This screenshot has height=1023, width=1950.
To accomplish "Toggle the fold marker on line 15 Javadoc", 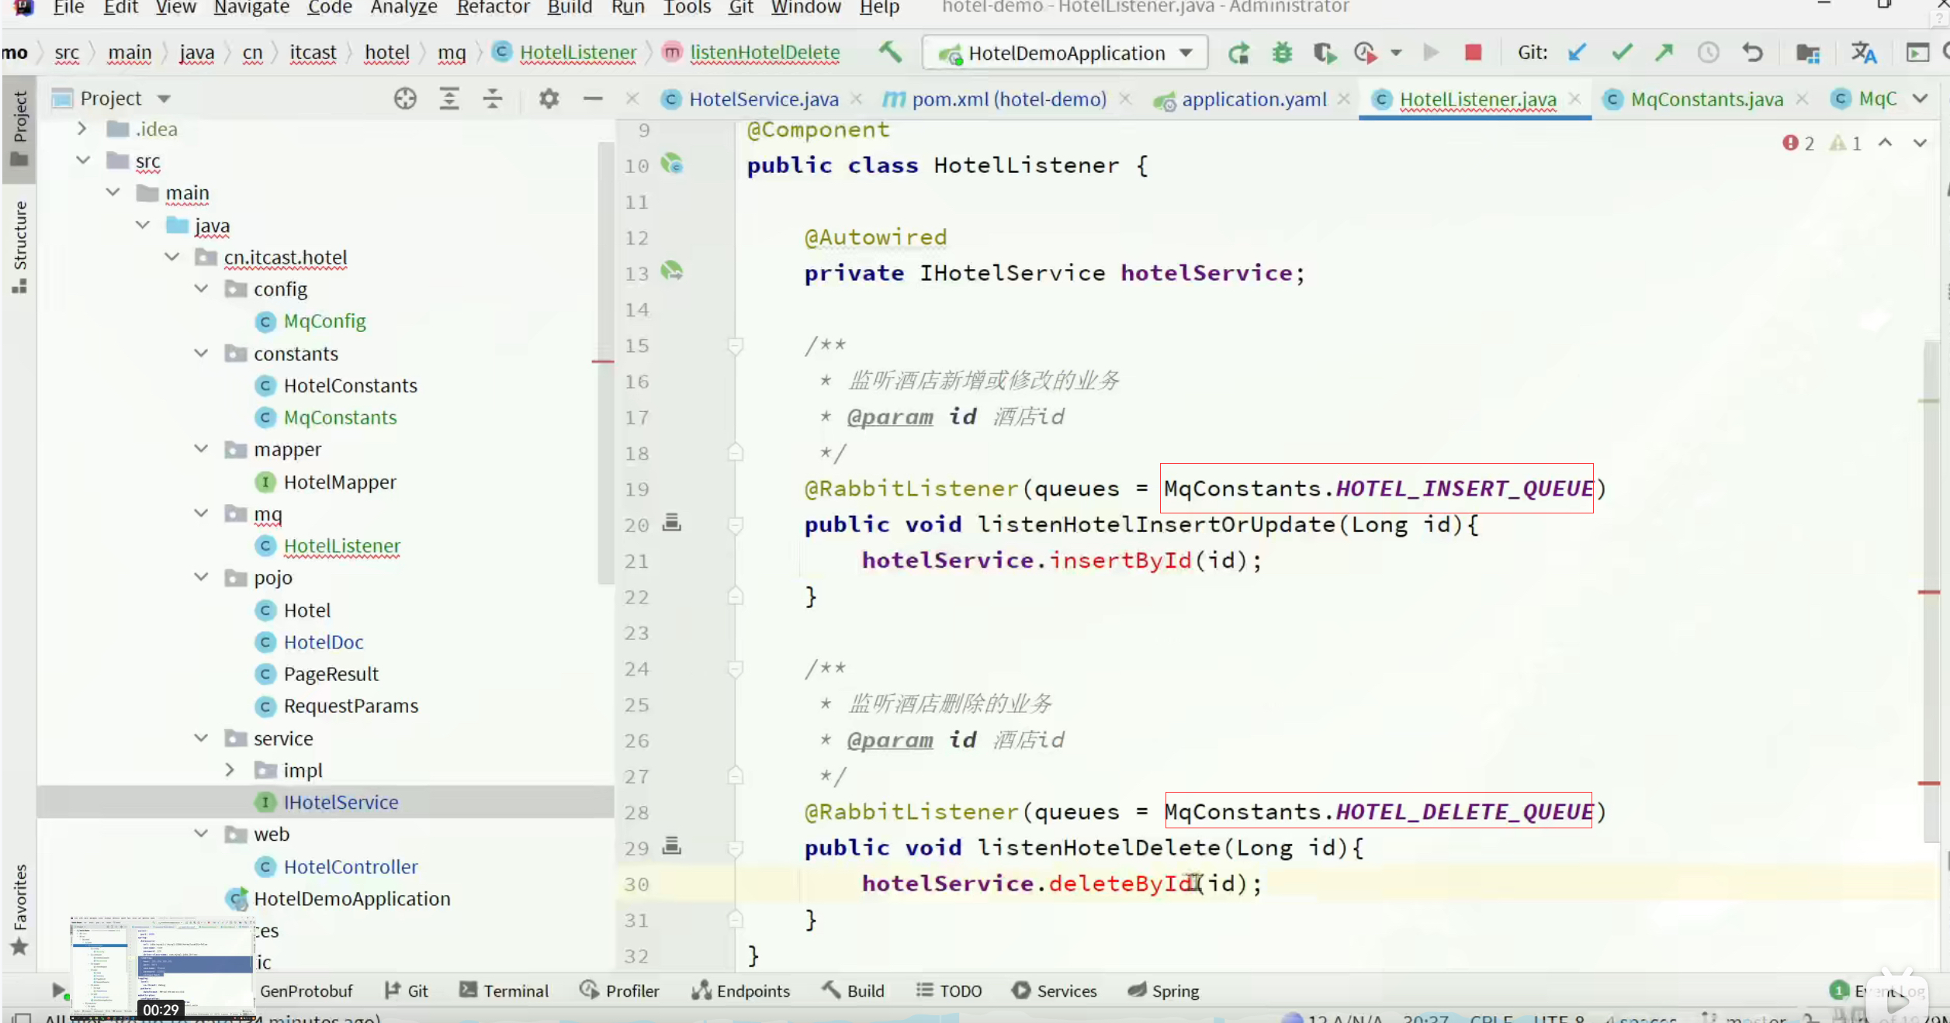I will (736, 345).
